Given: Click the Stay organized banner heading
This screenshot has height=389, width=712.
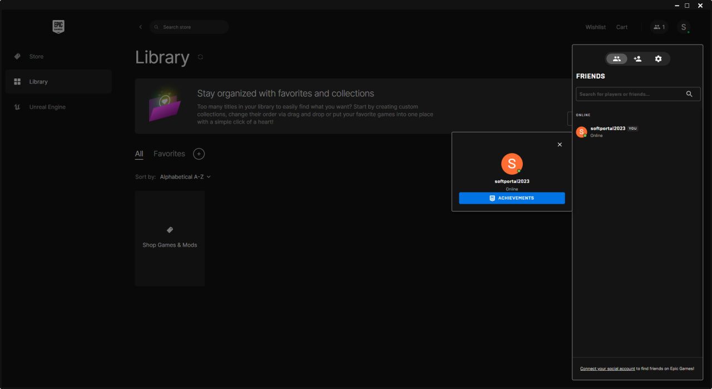Looking at the screenshot, I should coord(285,93).
